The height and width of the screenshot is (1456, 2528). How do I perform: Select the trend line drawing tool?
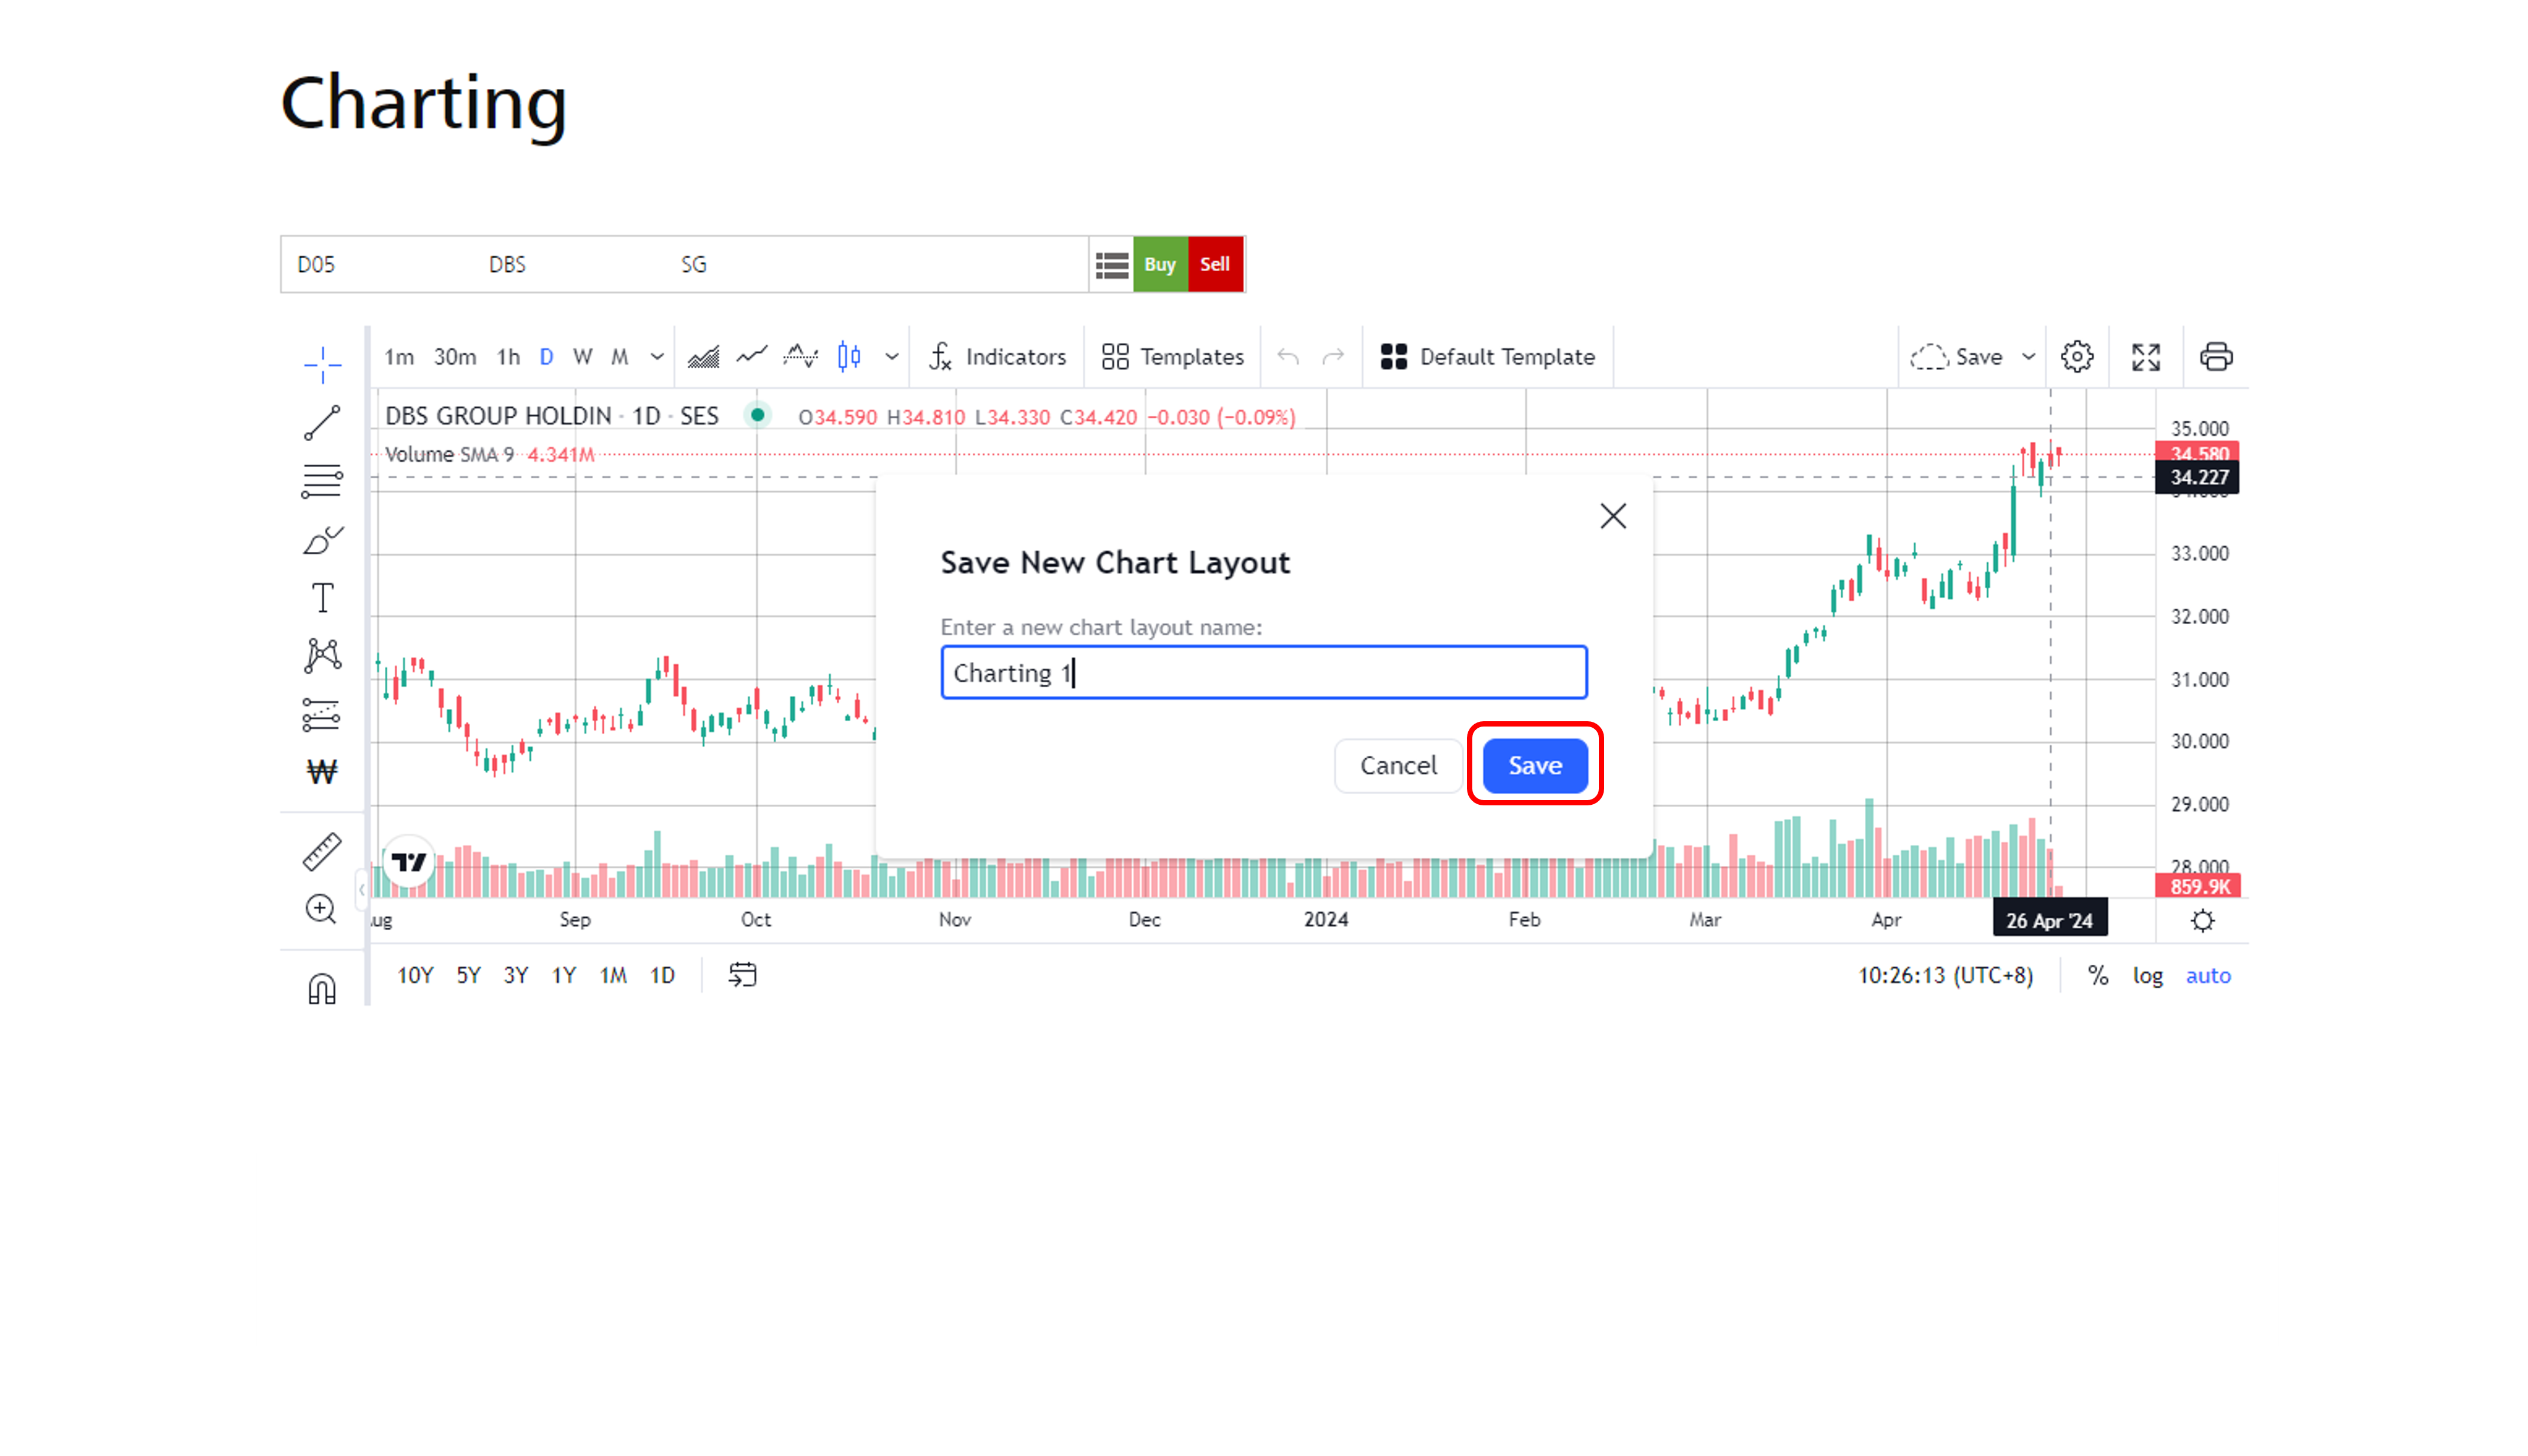pyautogui.click(x=322, y=423)
